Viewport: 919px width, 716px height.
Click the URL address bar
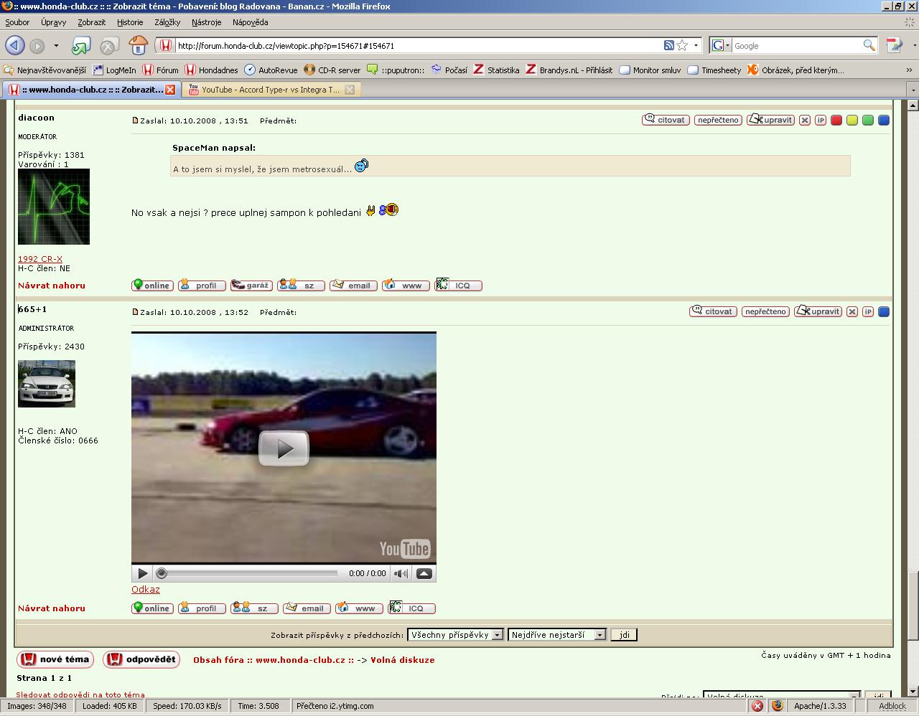[416, 45]
